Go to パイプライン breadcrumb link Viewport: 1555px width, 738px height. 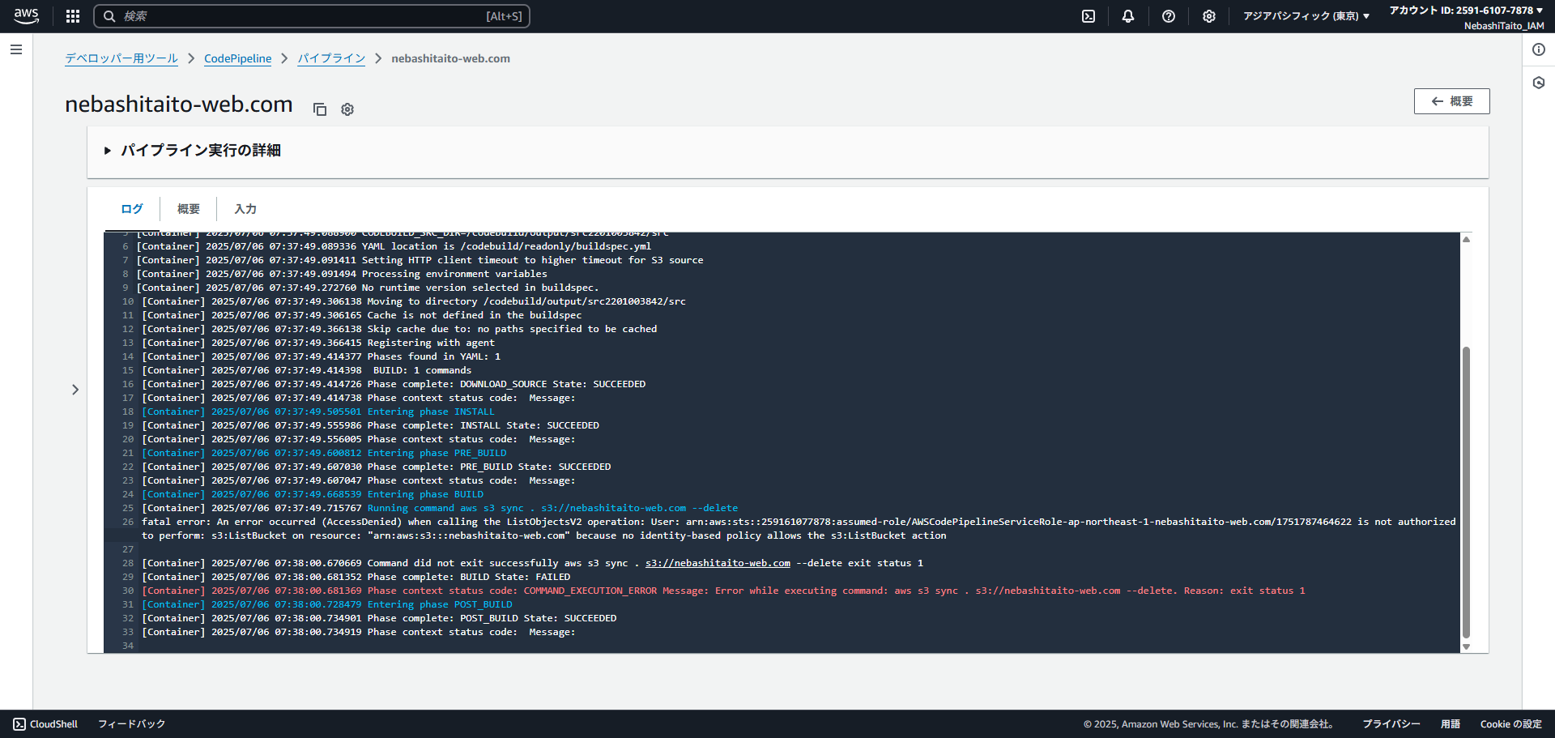(331, 58)
